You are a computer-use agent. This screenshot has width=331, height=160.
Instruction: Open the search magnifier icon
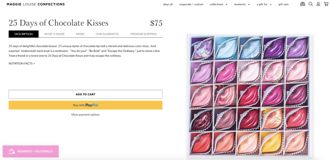point(311,4)
